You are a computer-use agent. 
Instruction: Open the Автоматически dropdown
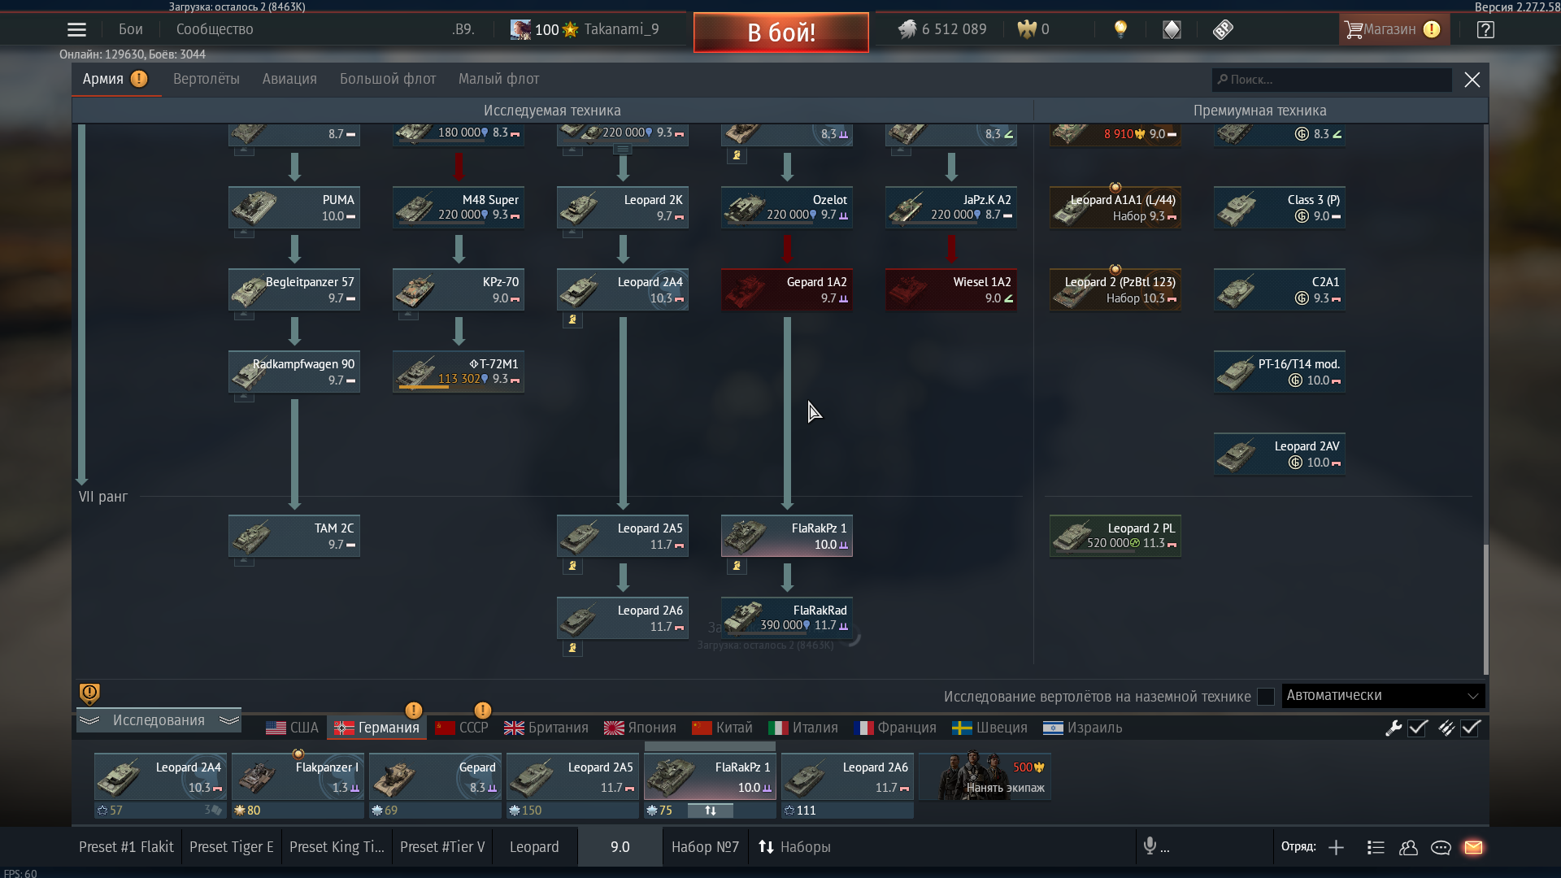[1383, 696]
